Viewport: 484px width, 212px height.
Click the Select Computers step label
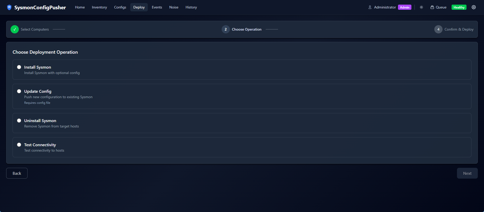click(35, 29)
